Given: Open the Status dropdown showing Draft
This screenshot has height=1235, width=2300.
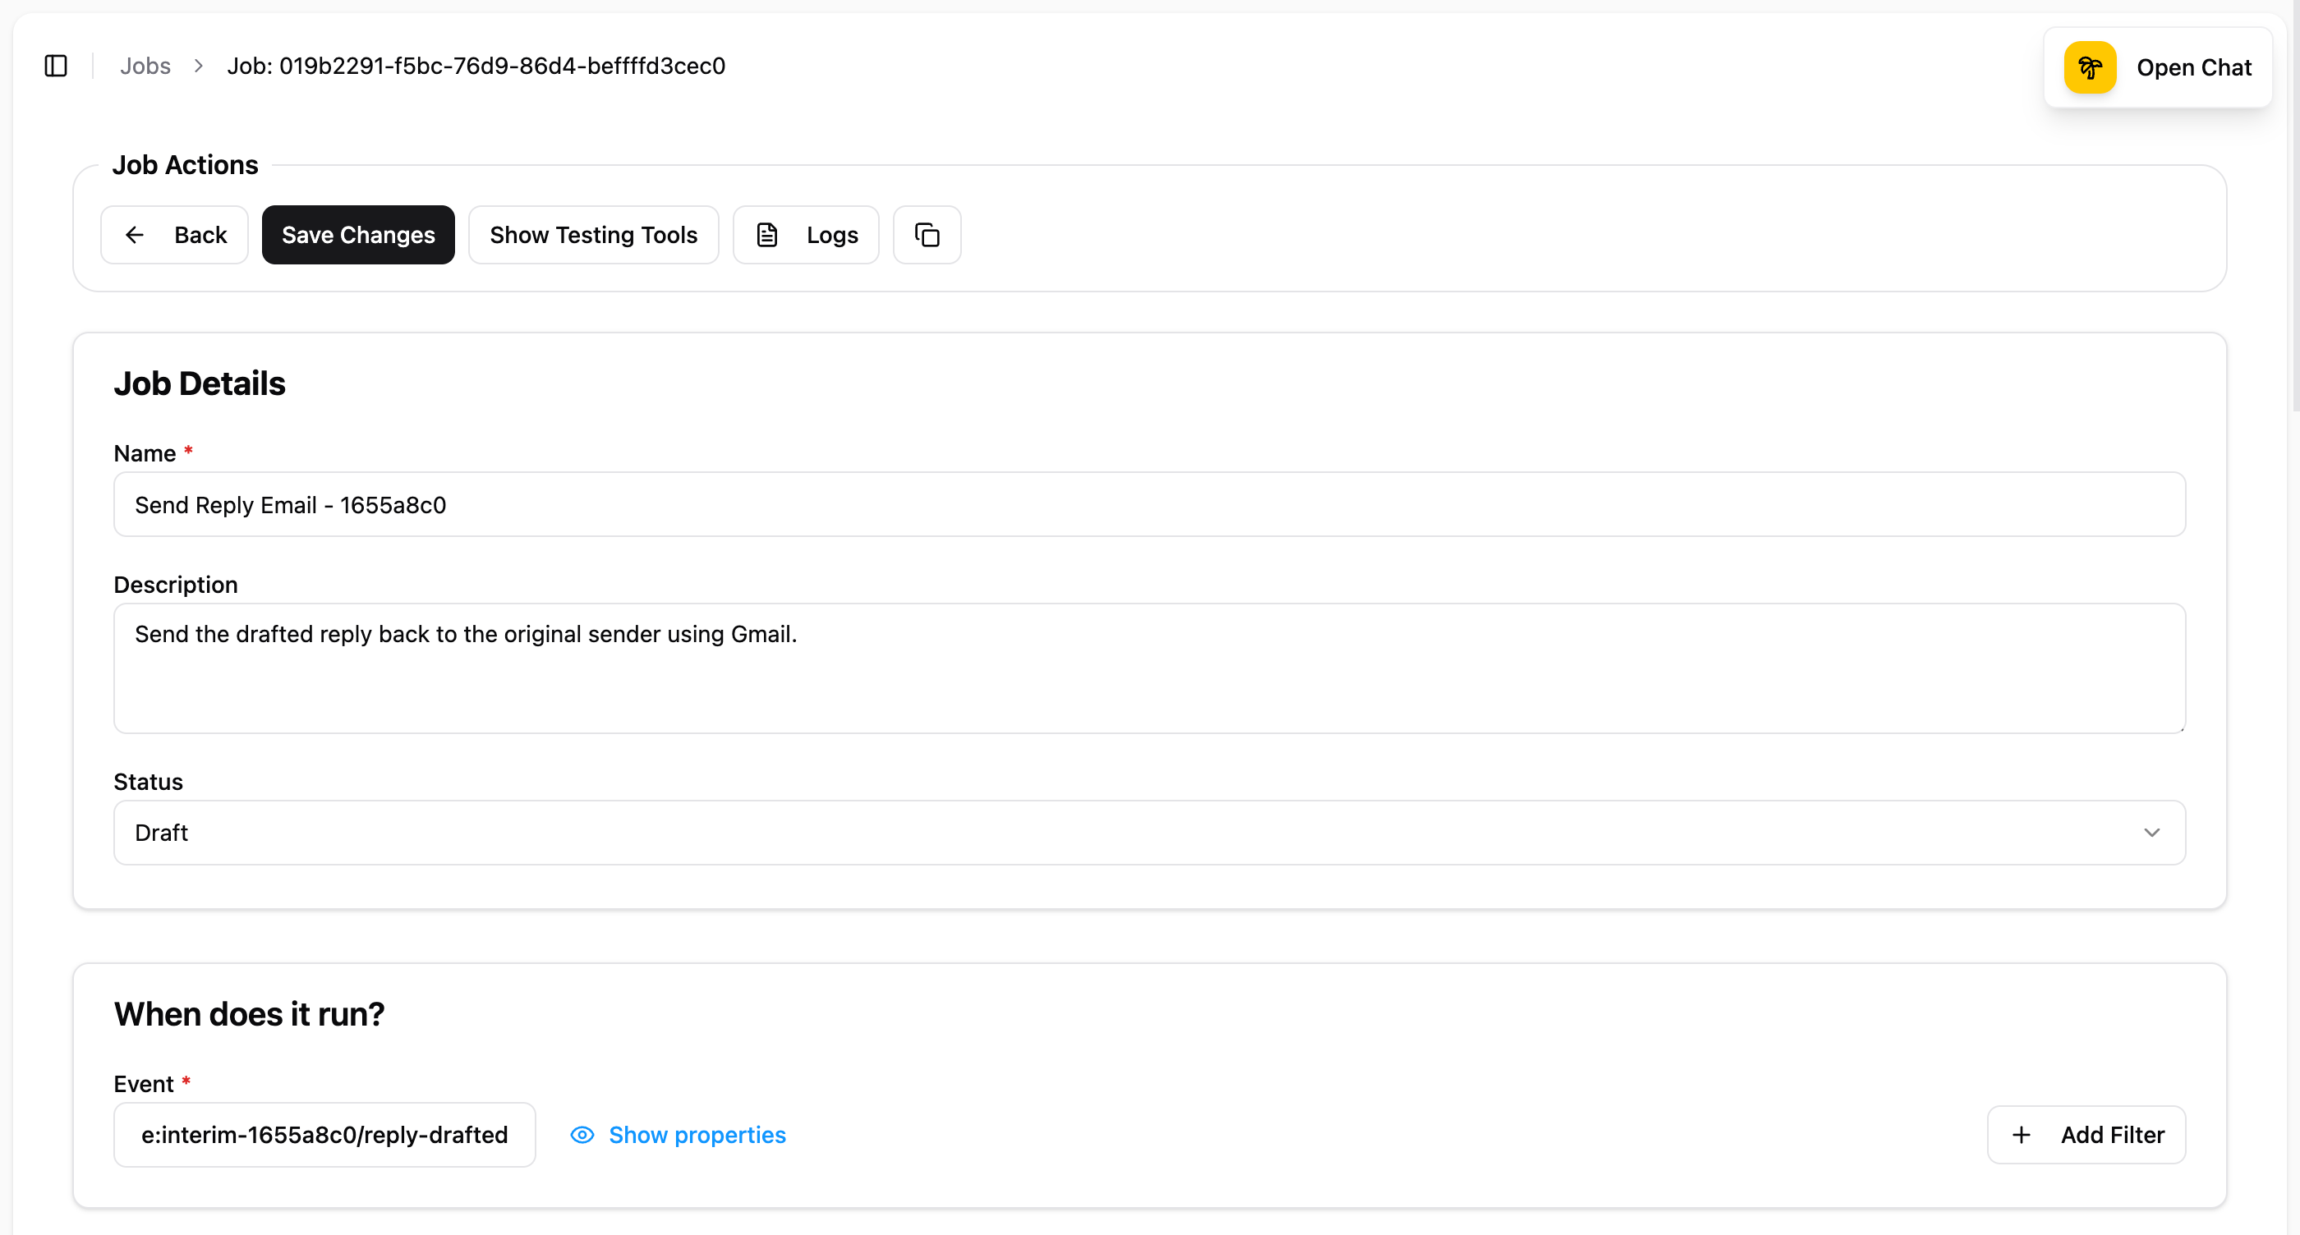Looking at the screenshot, I should click(x=1148, y=832).
